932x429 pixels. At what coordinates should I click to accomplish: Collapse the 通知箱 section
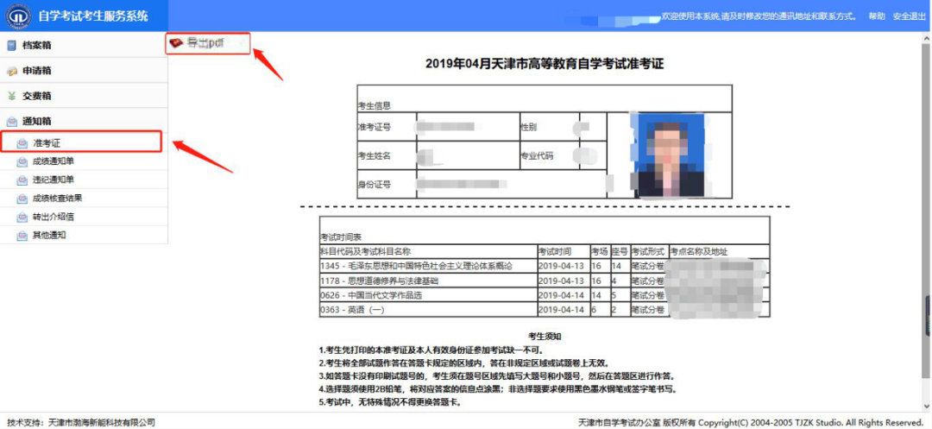[36, 122]
